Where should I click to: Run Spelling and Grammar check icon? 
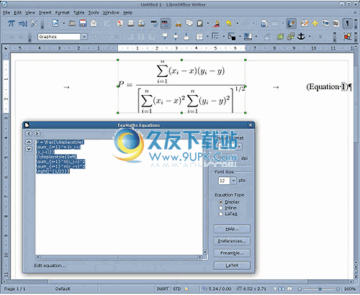(x=154, y=23)
